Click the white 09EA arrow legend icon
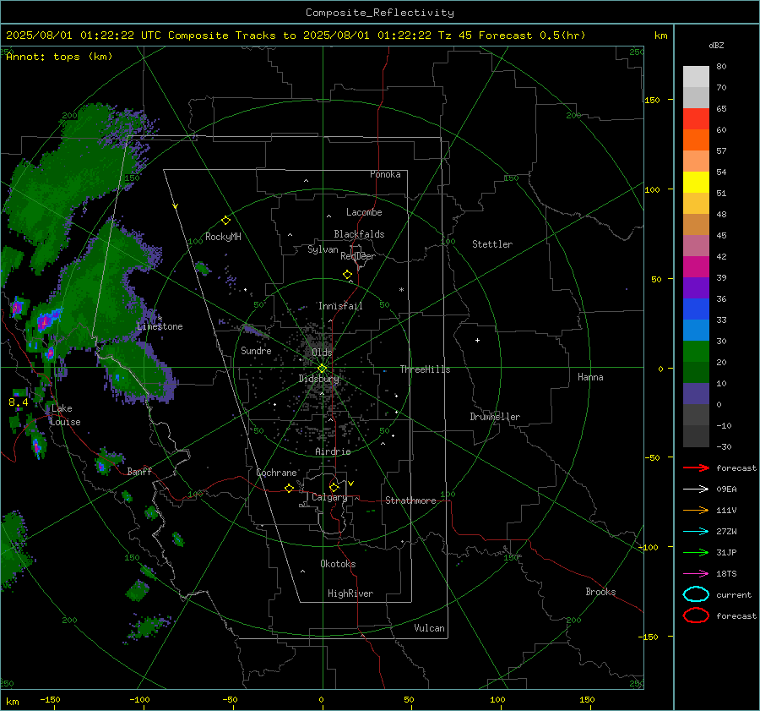 click(696, 489)
